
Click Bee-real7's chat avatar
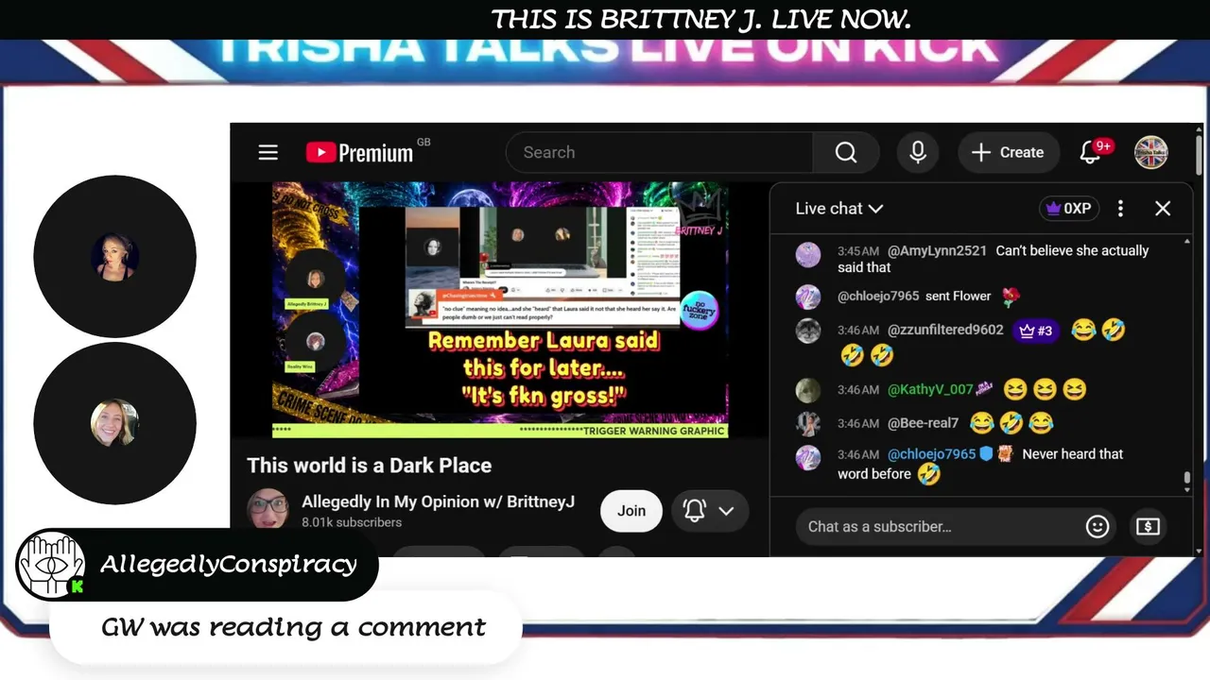808,423
